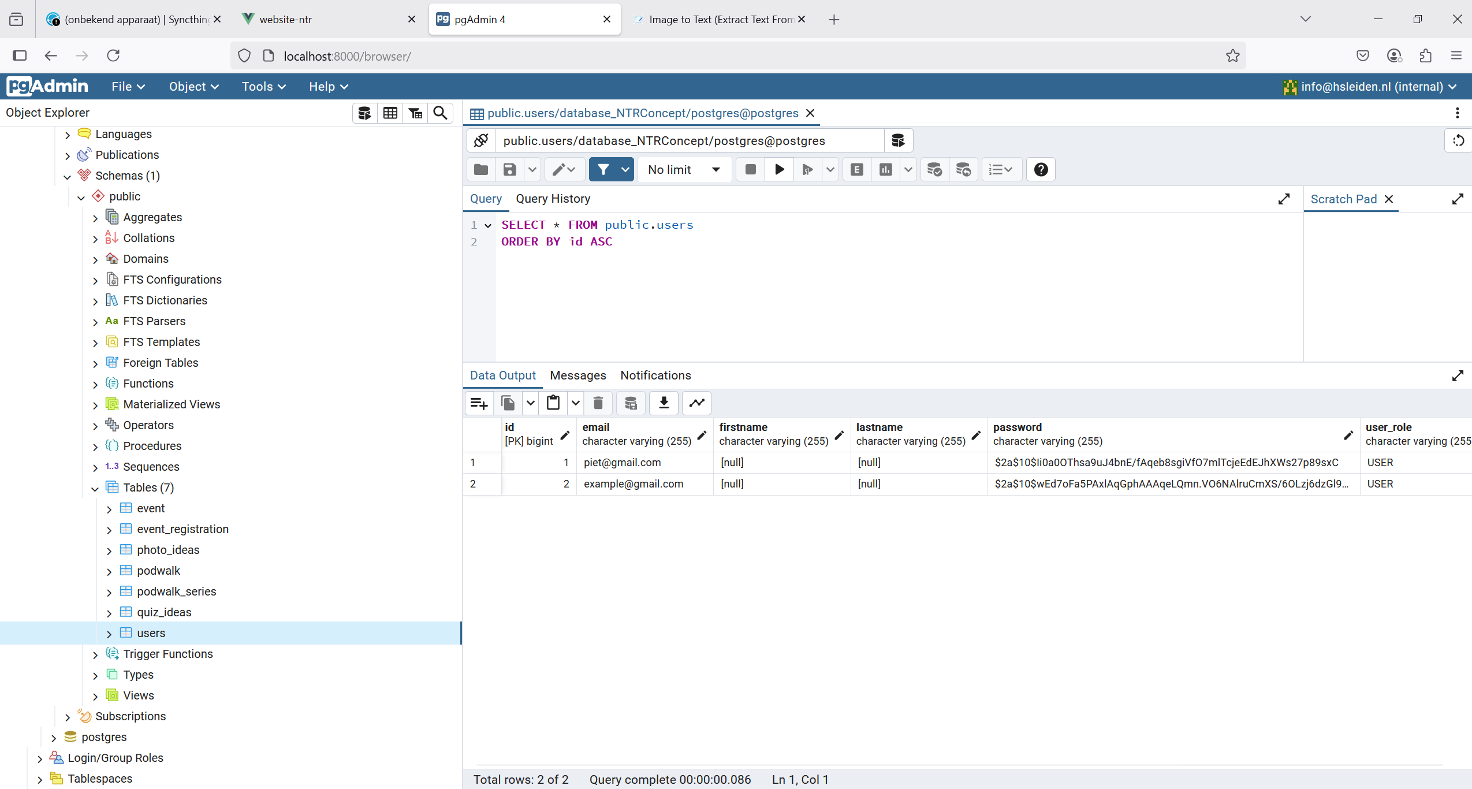Click the query tool help icon
The height and width of the screenshot is (789, 1472).
(1041, 169)
